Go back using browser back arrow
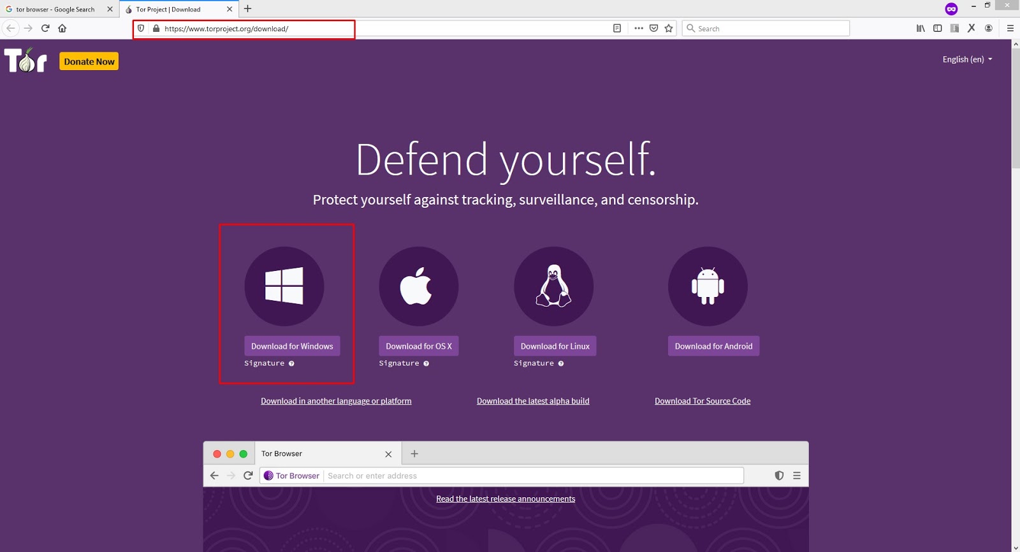 (11, 28)
